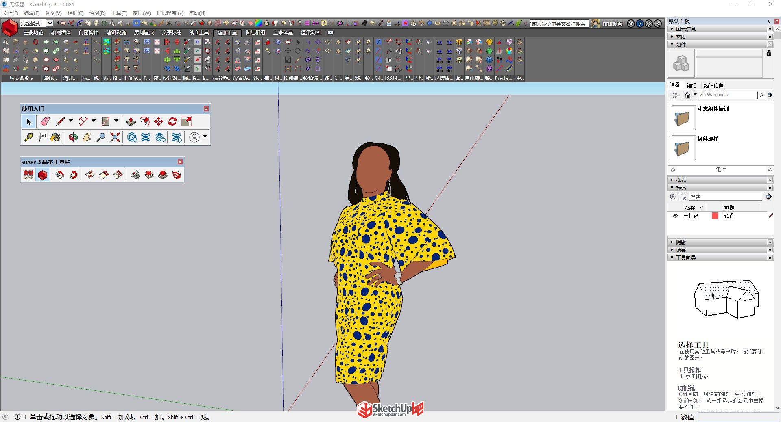The width and height of the screenshot is (781, 422).
Task: Choose the Offset tool
Action: (x=145, y=121)
